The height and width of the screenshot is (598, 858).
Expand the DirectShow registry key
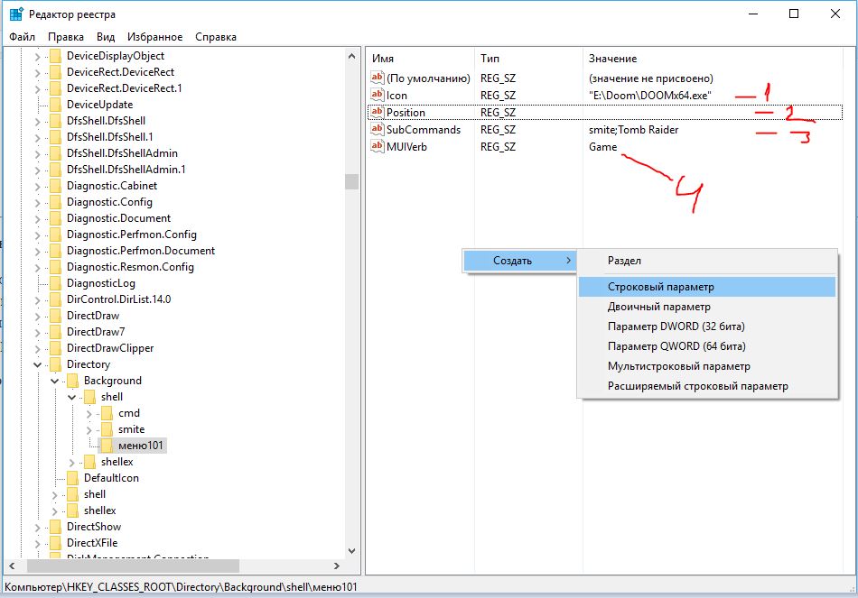point(38,527)
